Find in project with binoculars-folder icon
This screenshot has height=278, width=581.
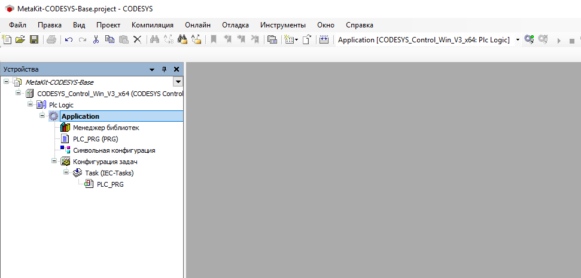point(182,39)
